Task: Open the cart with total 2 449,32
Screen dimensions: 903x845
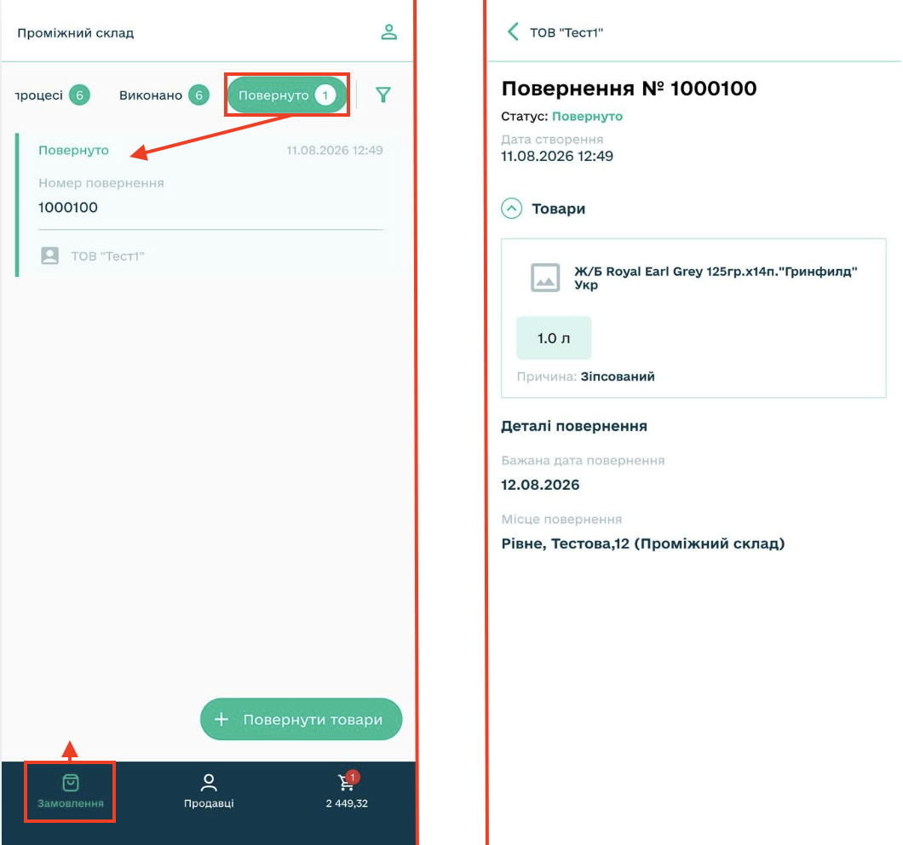Action: click(x=347, y=790)
